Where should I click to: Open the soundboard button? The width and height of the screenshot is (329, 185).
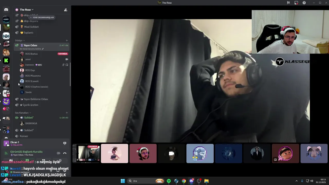pos(60,161)
